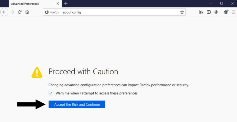The image size is (237, 122).
Task: Close the Advanced Preferences tab
Action: (58, 4)
